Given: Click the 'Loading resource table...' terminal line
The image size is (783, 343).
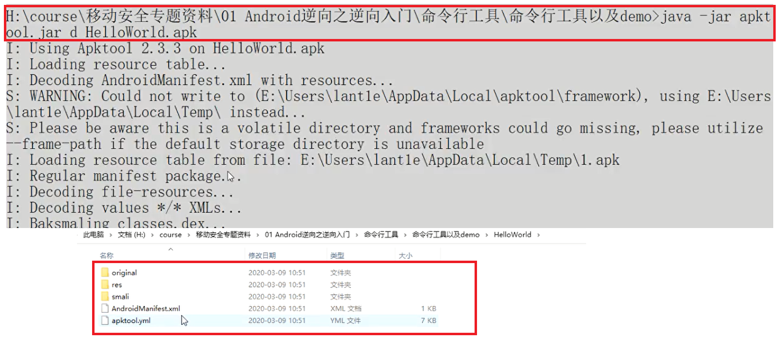Looking at the screenshot, I should click(115, 64).
